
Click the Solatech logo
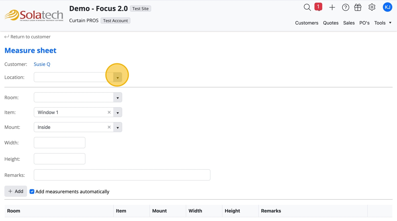34,15
